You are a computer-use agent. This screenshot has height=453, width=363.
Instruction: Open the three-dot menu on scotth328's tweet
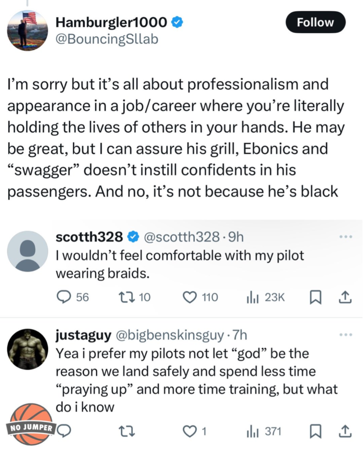[346, 236]
